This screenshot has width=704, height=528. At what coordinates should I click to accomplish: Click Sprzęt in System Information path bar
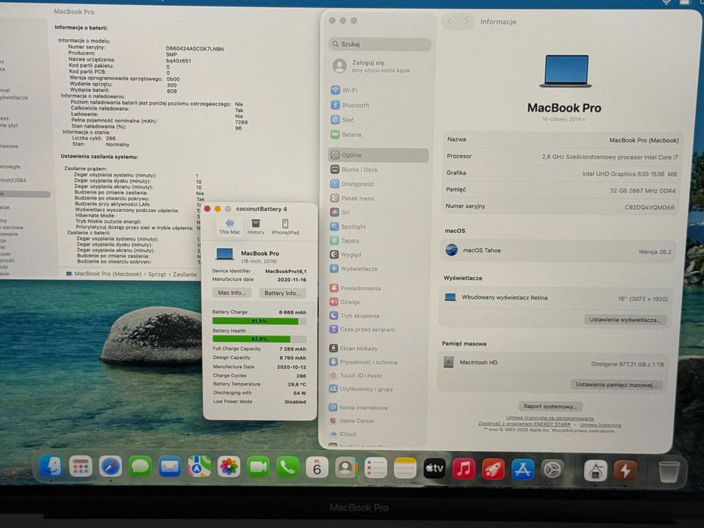tap(157, 274)
